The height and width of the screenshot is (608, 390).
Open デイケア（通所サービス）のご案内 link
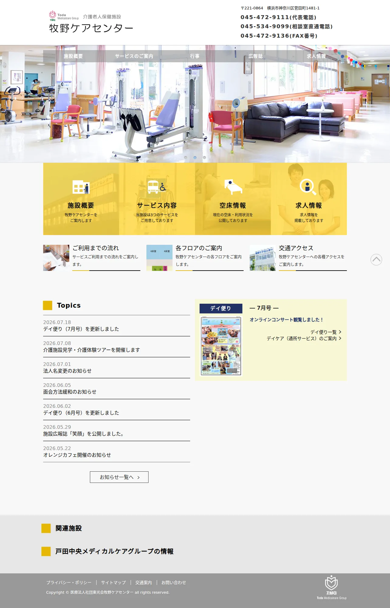tap(304, 339)
